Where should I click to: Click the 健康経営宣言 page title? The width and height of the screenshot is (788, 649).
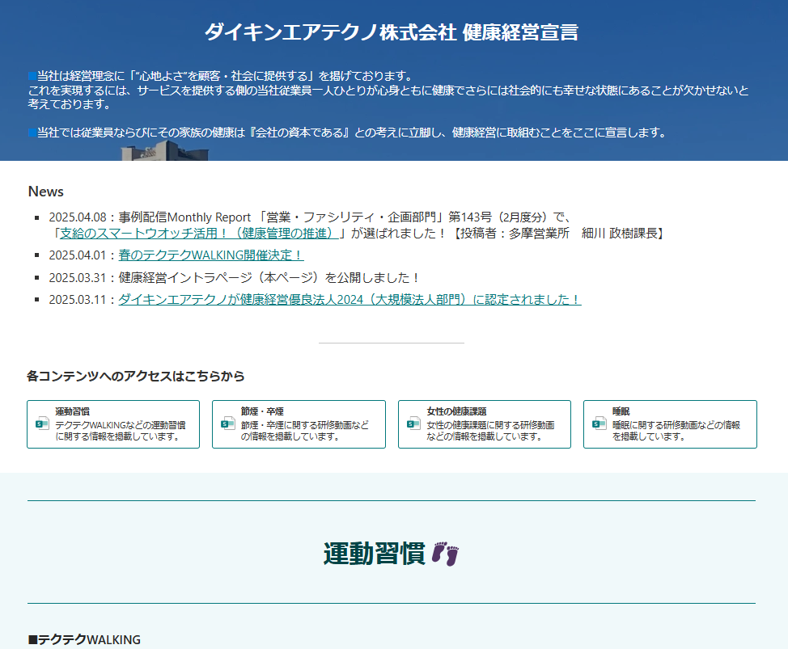click(392, 32)
